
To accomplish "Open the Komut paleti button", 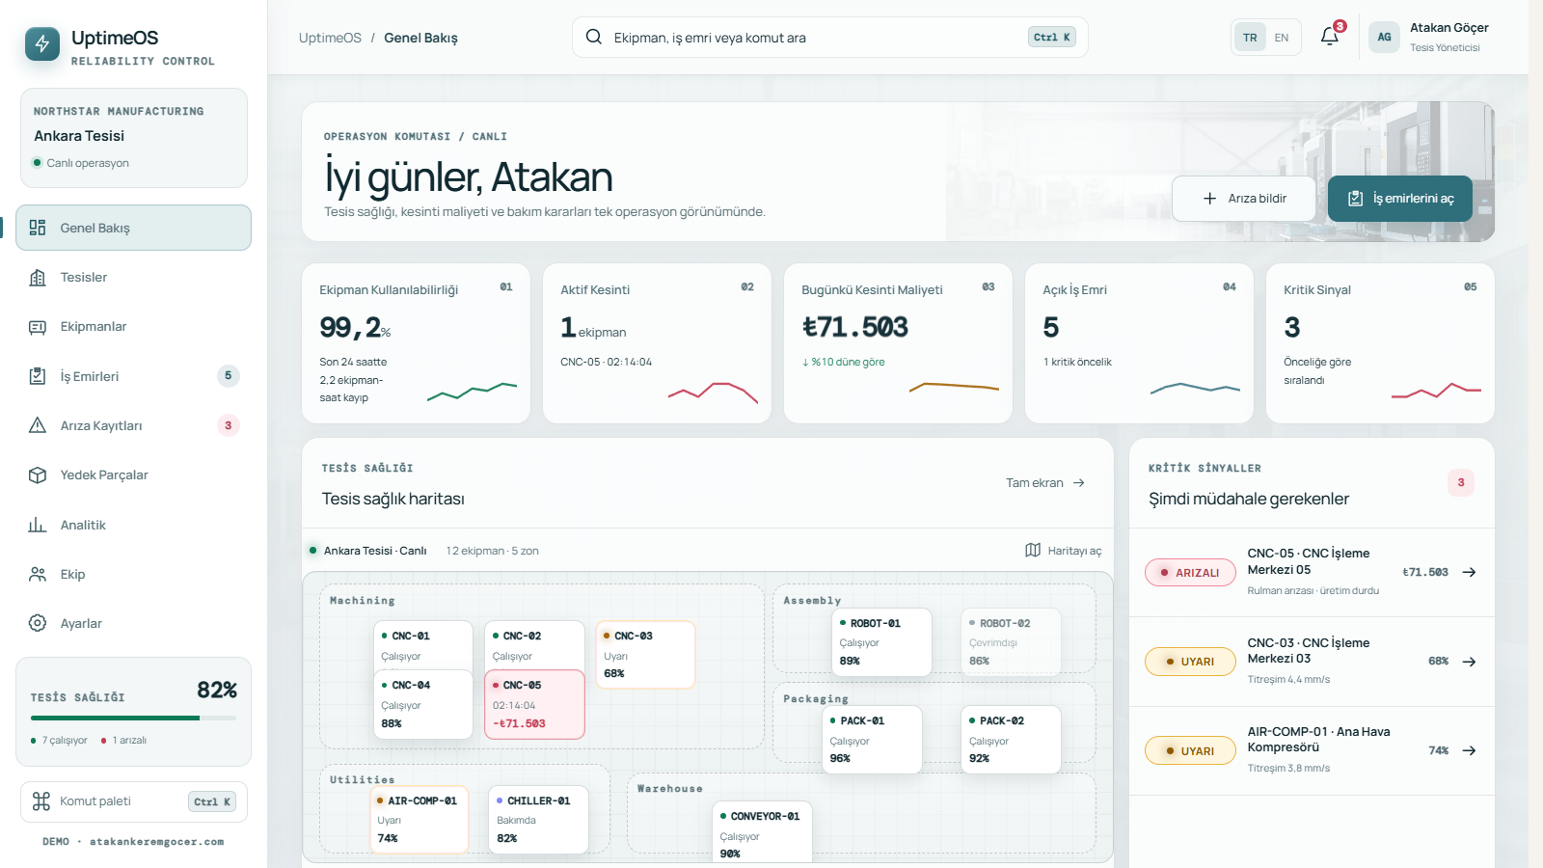I will (134, 801).
